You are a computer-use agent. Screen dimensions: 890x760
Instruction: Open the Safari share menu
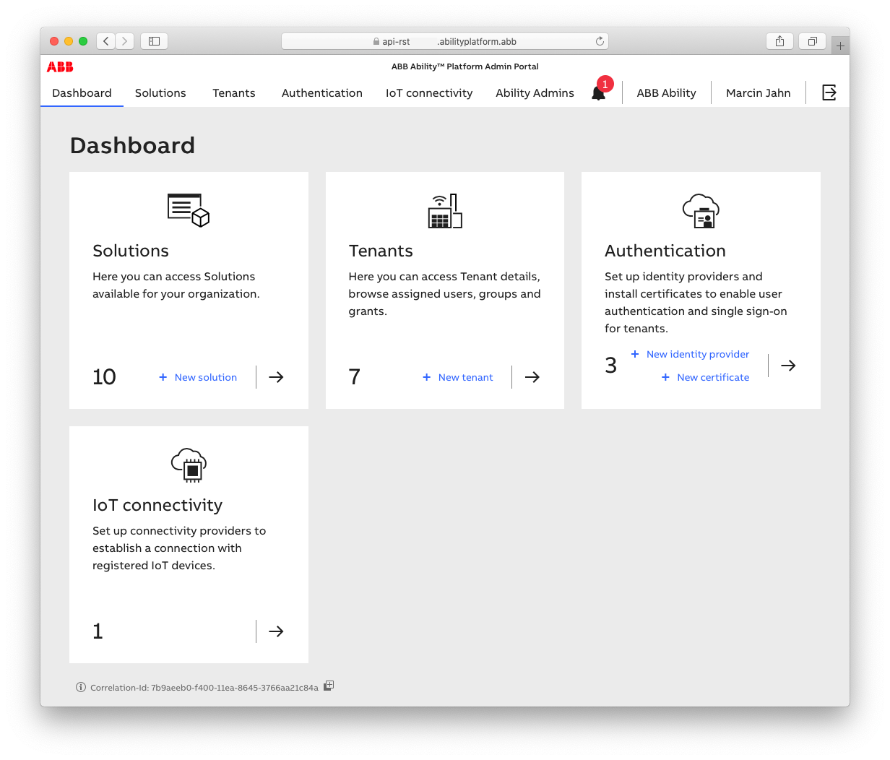point(779,41)
